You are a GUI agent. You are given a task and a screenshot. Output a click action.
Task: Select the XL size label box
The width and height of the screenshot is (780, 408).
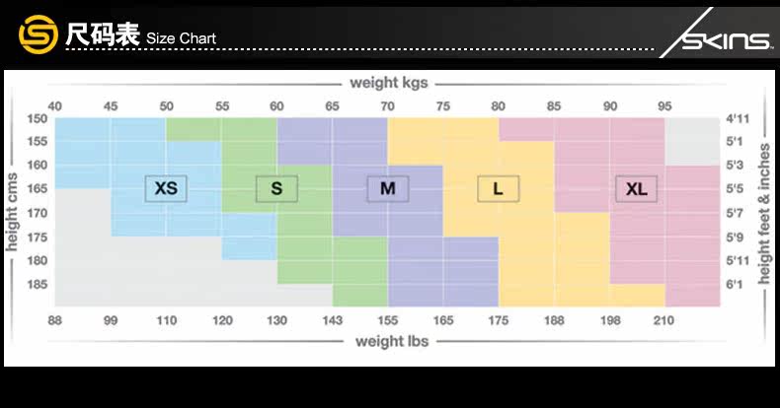pyautogui.click(x=636, y=188)
